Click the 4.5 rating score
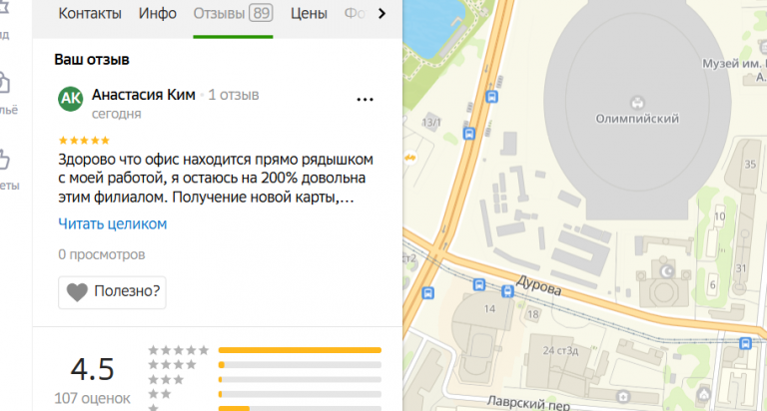The width and height of the screenshot is (767, 411). click(x=93, y=369)
